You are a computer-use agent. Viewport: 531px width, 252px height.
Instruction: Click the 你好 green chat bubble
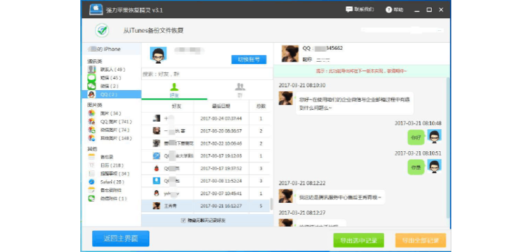pyautogui.click(x=415, y=137)
